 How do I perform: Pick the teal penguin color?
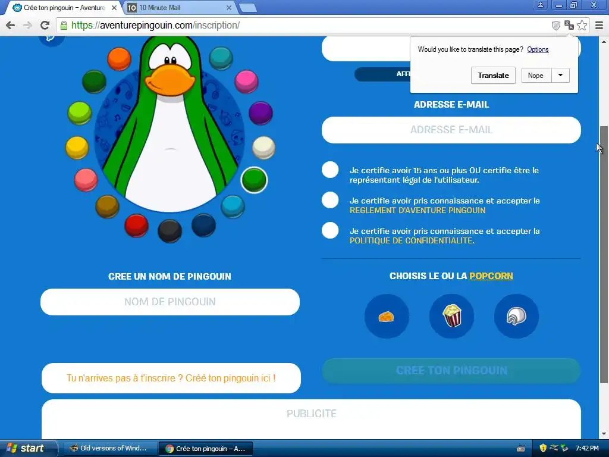pyautogui.click(x=221, y=58)
